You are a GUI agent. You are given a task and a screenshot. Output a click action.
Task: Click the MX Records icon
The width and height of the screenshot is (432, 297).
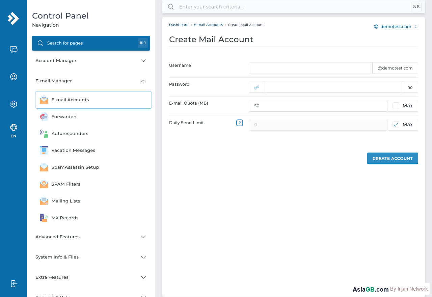click(x=44, y=218)
